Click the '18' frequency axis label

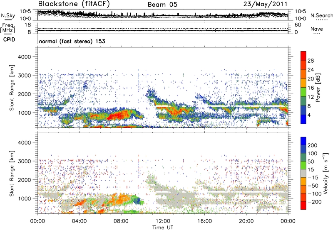coord(28,25)
